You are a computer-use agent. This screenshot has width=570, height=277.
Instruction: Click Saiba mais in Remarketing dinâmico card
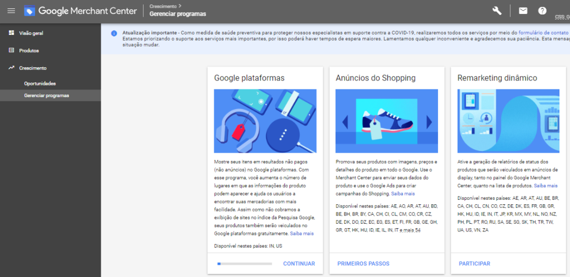click(547, 185)
